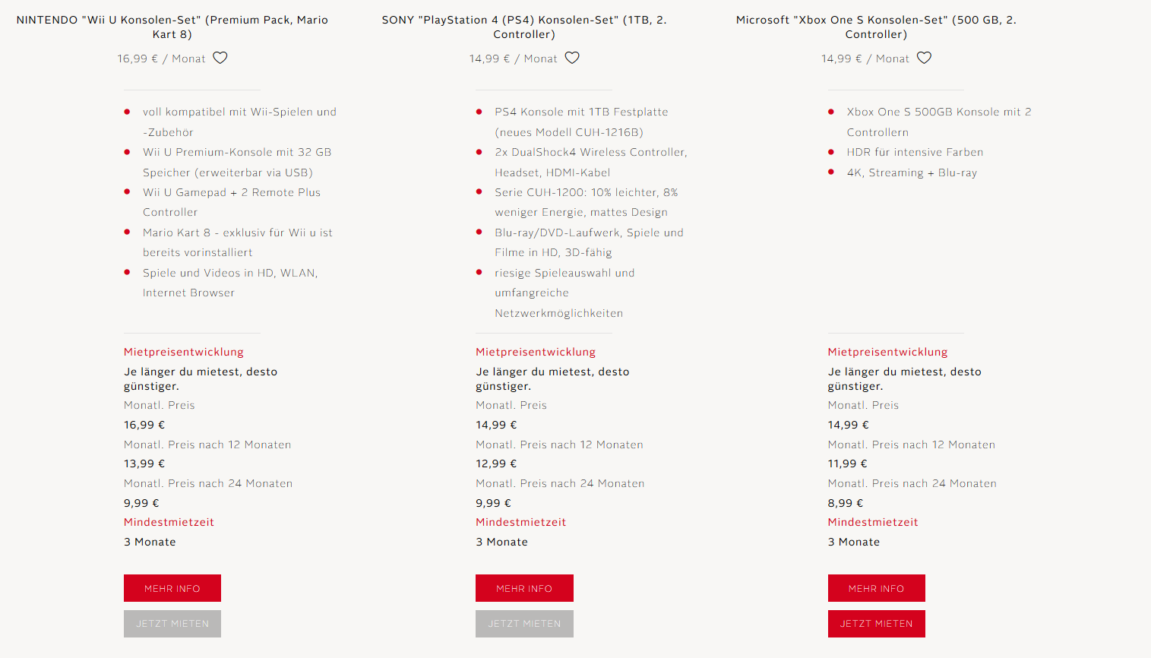The image size is (1151, 658).
Task: Click the HDR für intensive Farben bullet
Action: click(x=915, y=152)
